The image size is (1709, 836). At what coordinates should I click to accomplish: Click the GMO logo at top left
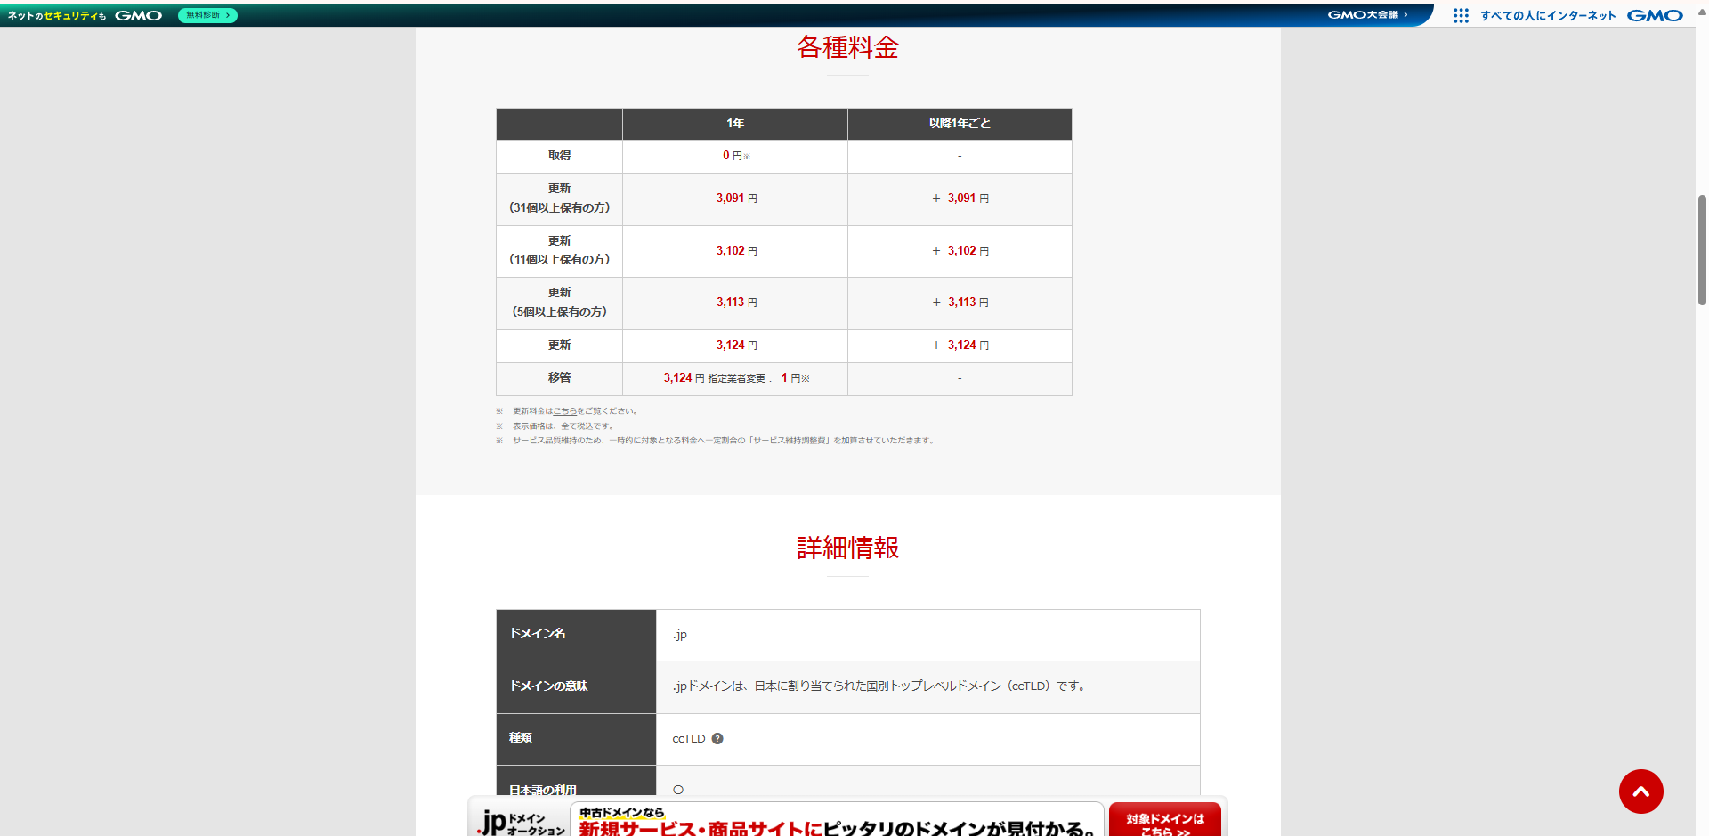click(x=138, y=15)
